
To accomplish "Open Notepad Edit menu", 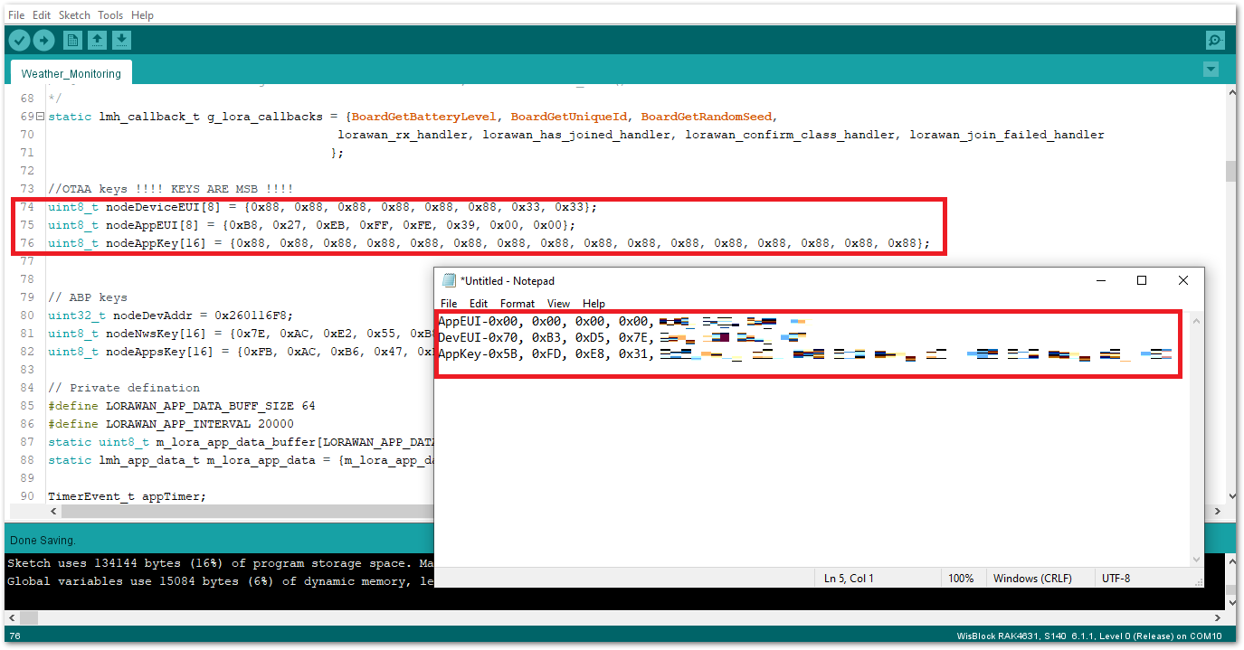I will coord(479,304).
